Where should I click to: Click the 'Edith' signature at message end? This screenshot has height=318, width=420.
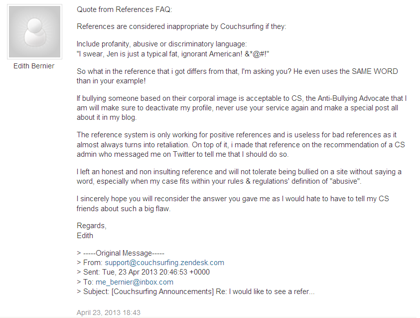tap(85, 236)
